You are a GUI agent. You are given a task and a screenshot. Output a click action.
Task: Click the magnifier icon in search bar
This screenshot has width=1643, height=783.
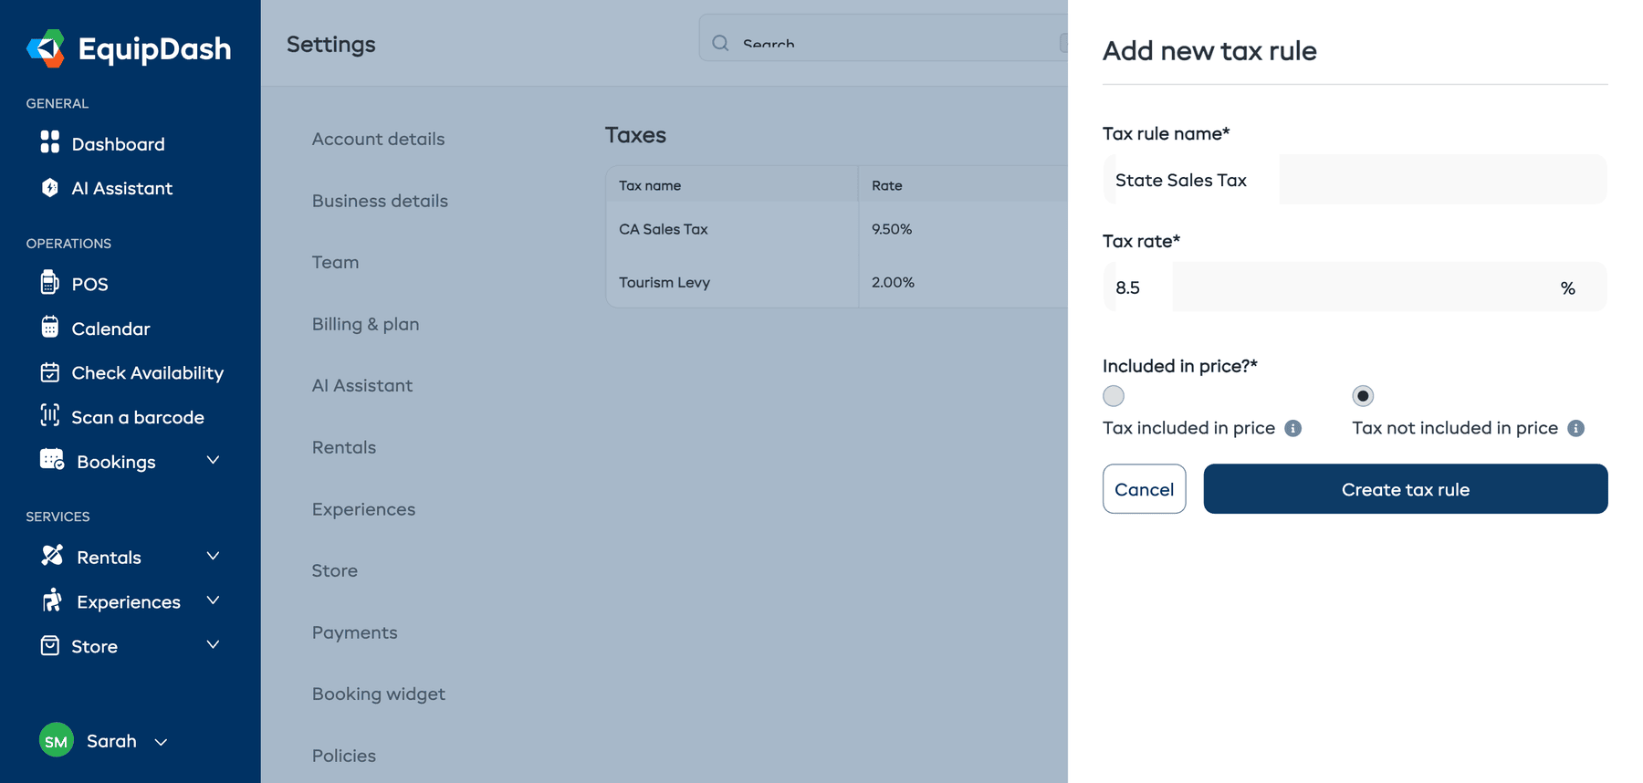[x=720, y=43]
